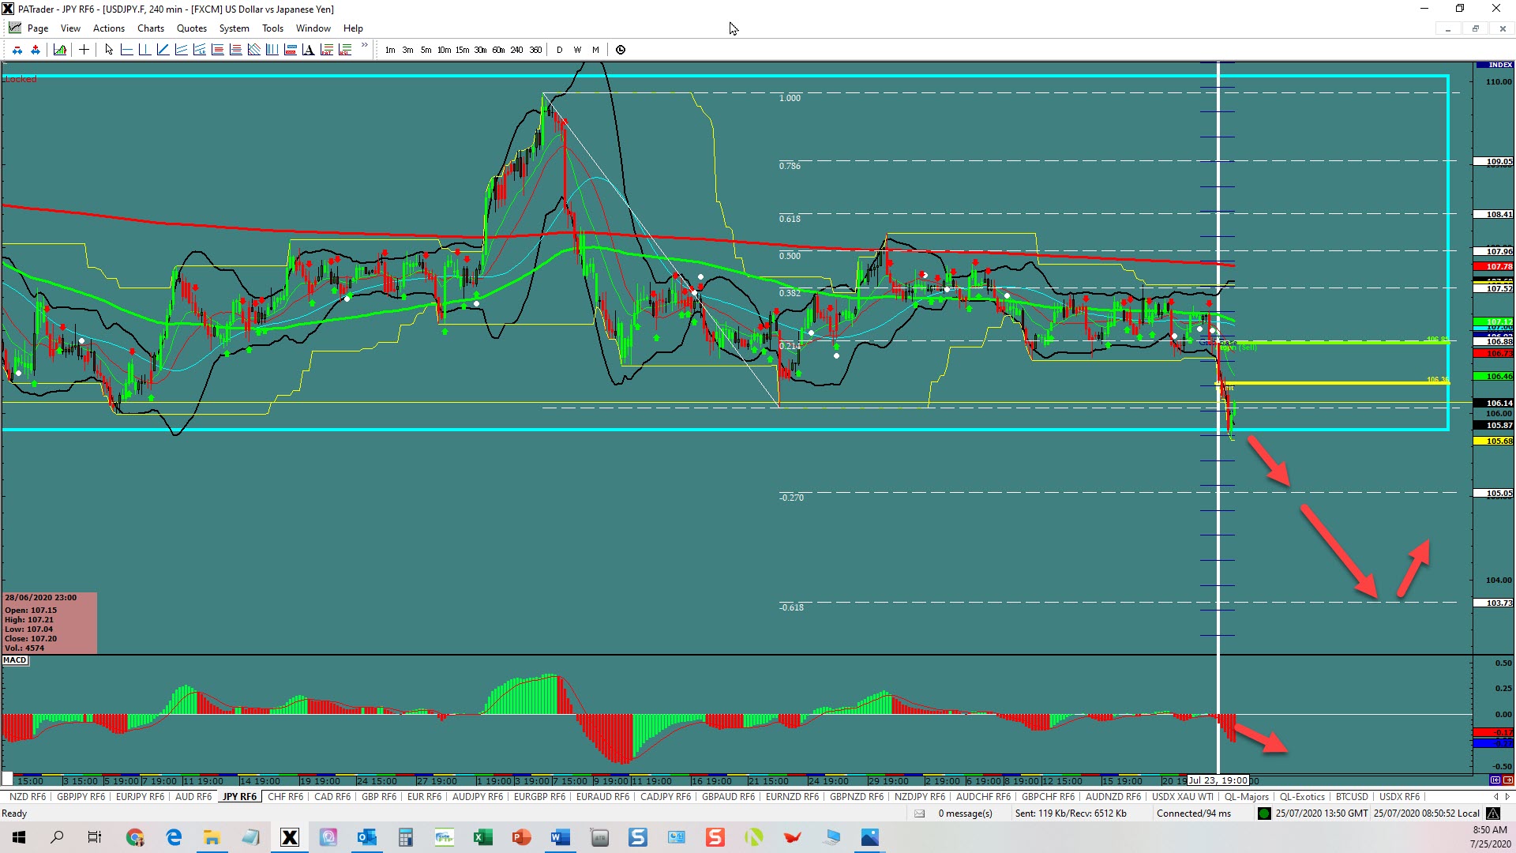Select the vertical cycle lines tool
1516x853 pixels.
[272, 50]
